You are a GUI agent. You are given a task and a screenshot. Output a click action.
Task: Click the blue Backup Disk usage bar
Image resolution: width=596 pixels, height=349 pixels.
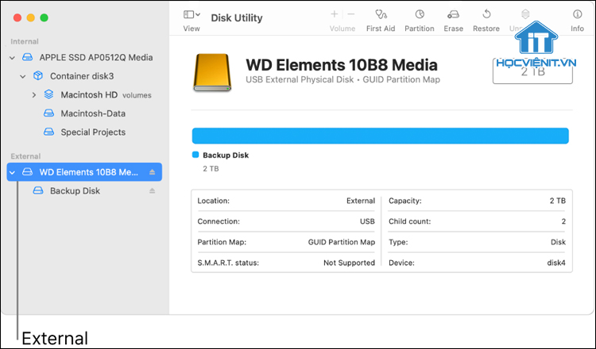click(x=380, y=136)
